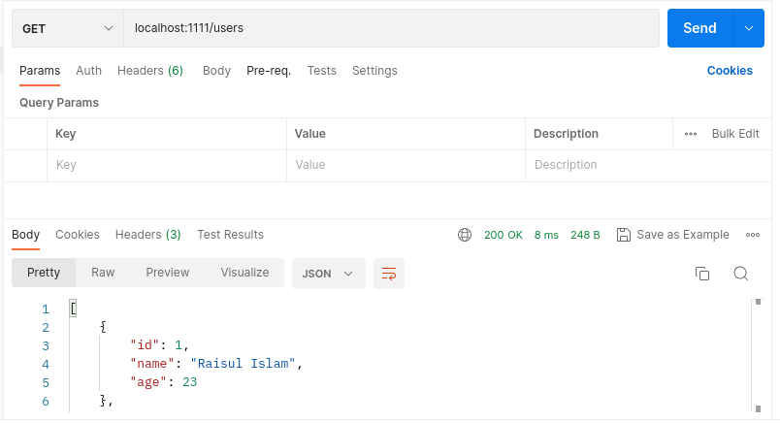The height and width of the screenshot is (423, 780).
Task: Open search in response with magnifier icon
Action: [740, 274]
